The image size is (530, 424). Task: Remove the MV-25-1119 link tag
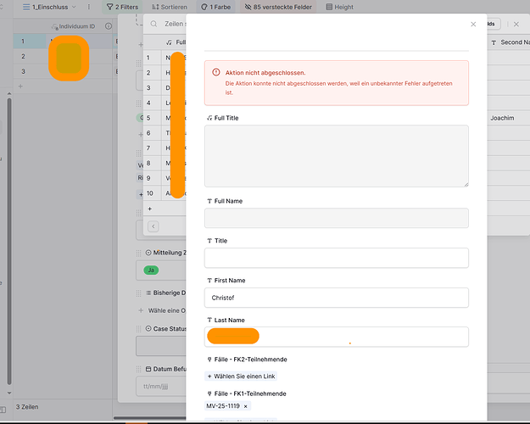(246, 406)
